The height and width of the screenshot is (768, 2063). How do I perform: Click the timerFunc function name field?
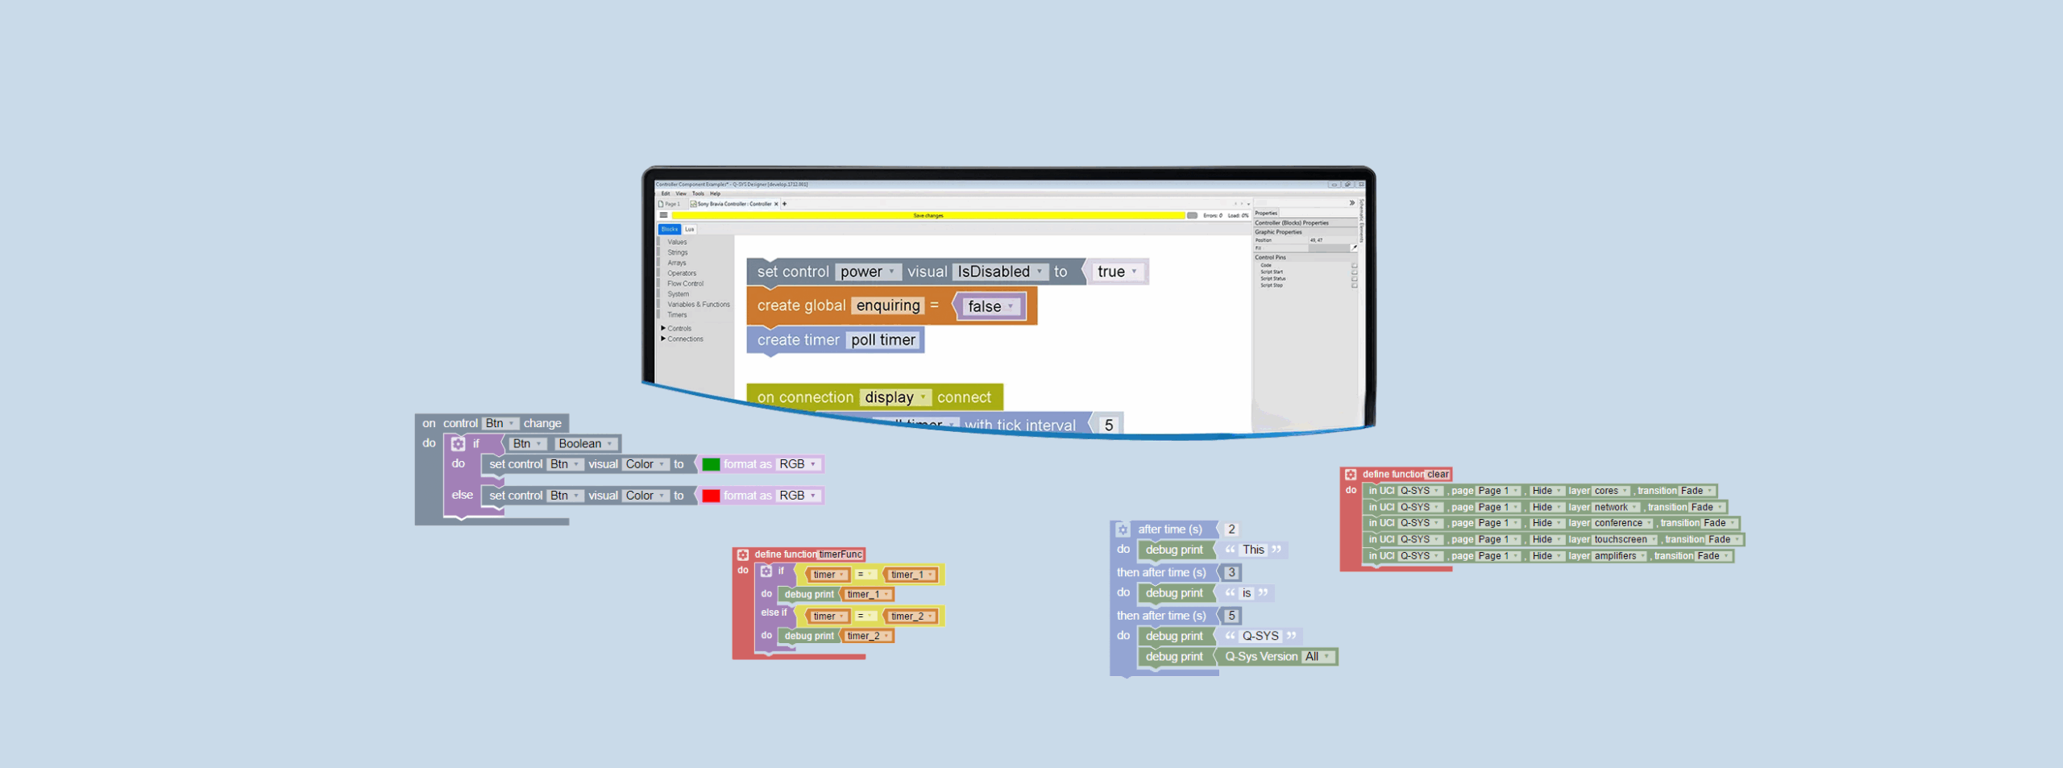[841, 554]
